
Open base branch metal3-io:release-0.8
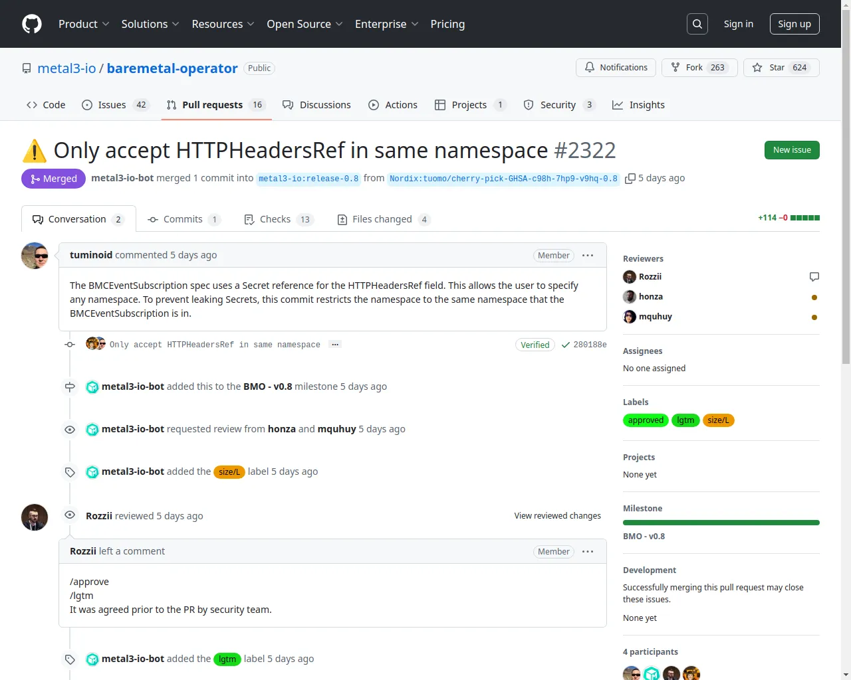pos(308,179)
